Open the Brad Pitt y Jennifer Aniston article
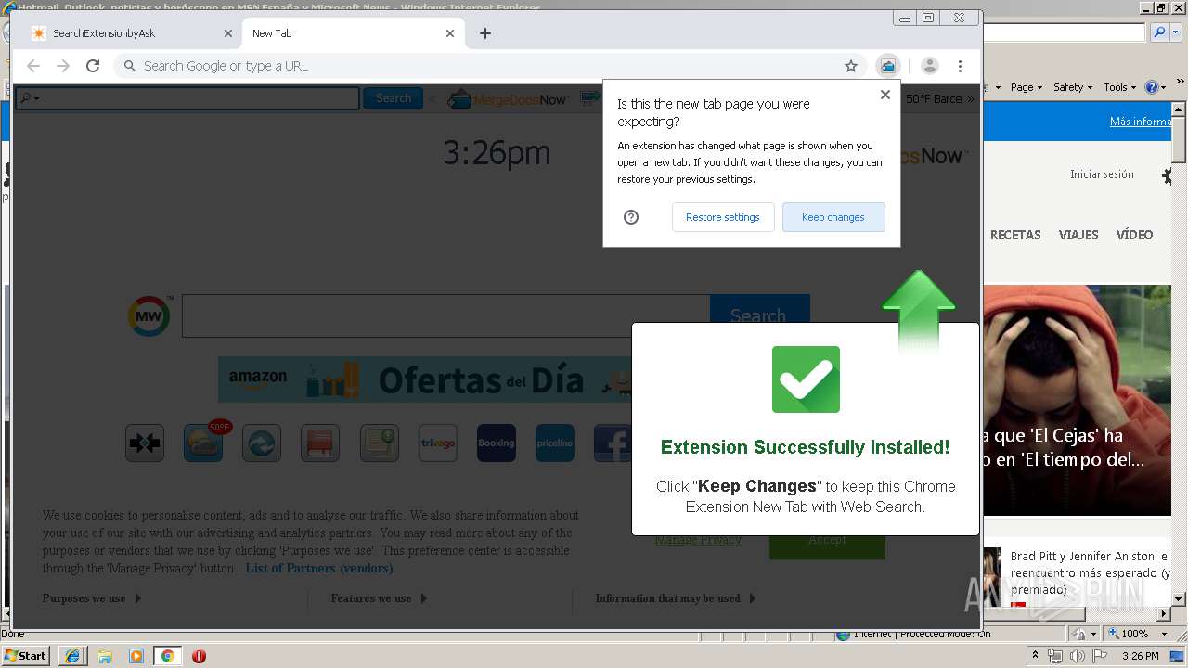This screenshot has height=668, width=1188. coord(1091,573)
